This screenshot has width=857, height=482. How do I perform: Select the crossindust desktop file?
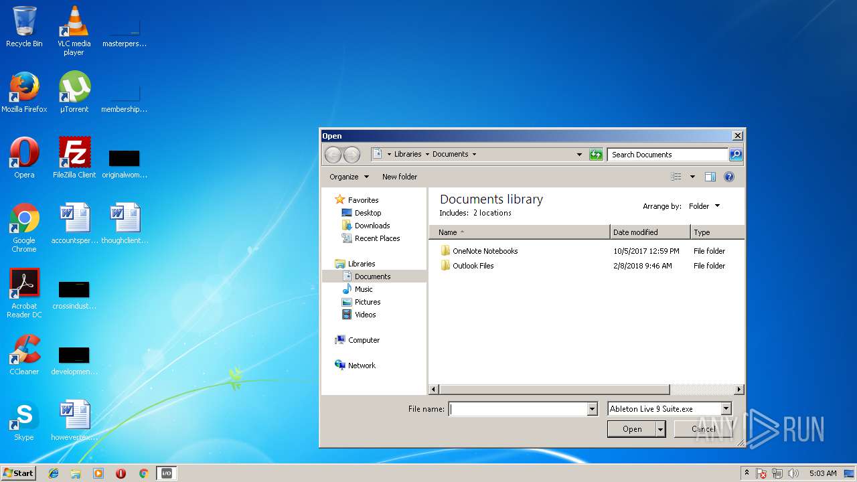[x=74, y=295]
